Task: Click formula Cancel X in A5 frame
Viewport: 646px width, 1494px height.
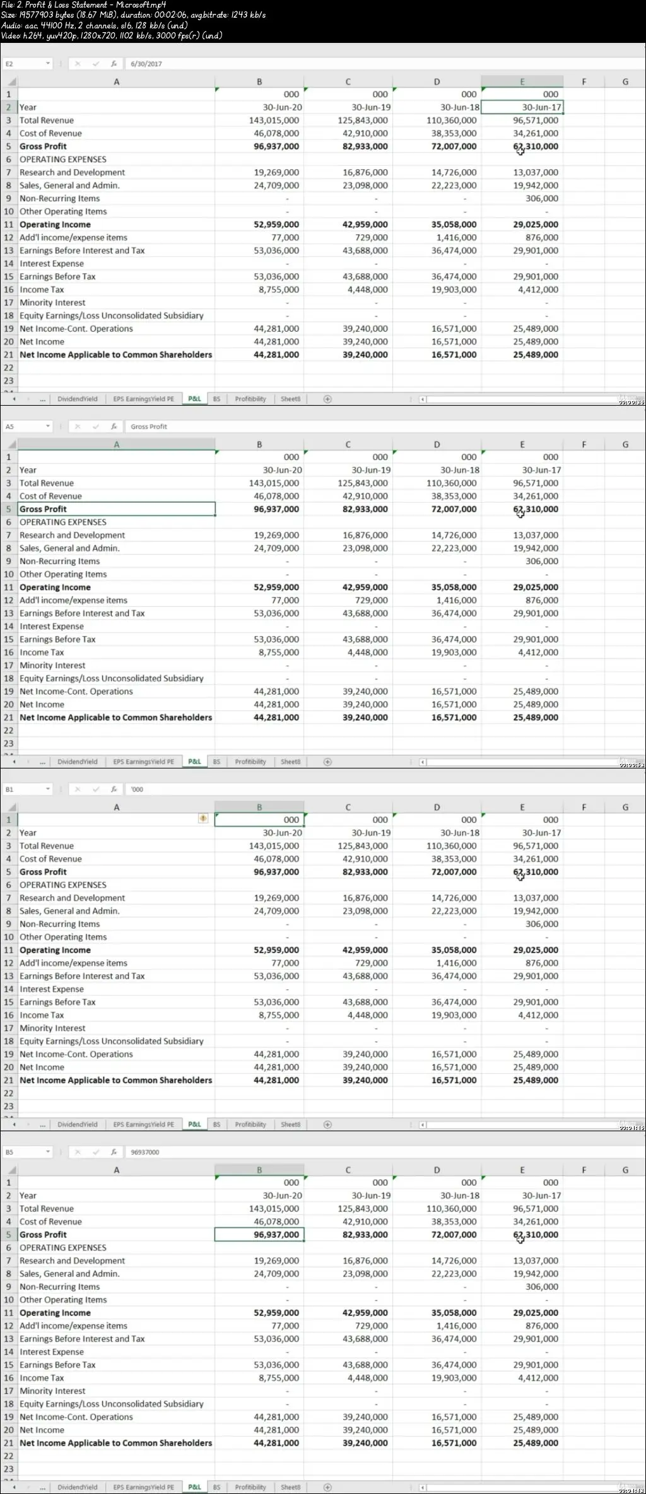Action: 78,426
